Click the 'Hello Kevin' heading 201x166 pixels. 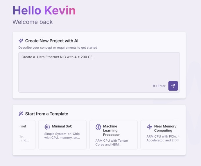click(x=44, y=10)
